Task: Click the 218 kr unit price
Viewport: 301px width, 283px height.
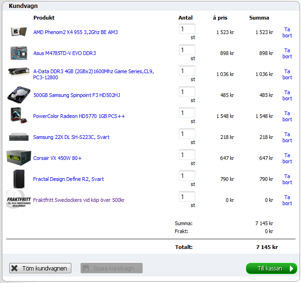Action: [x=227, y=137]
